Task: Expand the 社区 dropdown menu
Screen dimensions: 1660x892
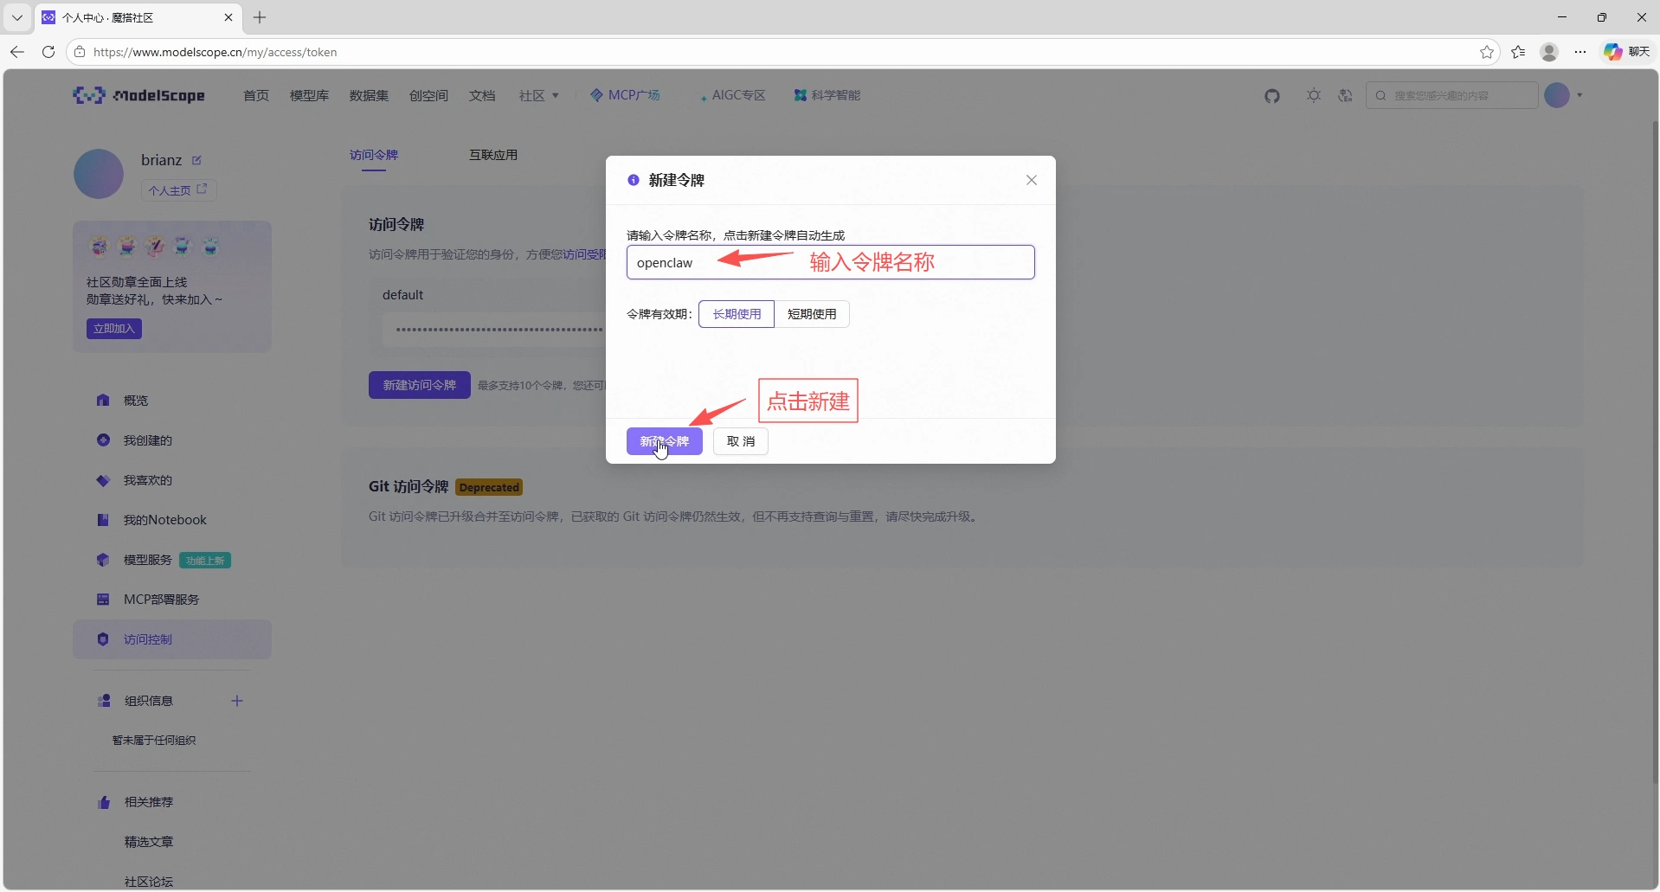Action: 539,95
